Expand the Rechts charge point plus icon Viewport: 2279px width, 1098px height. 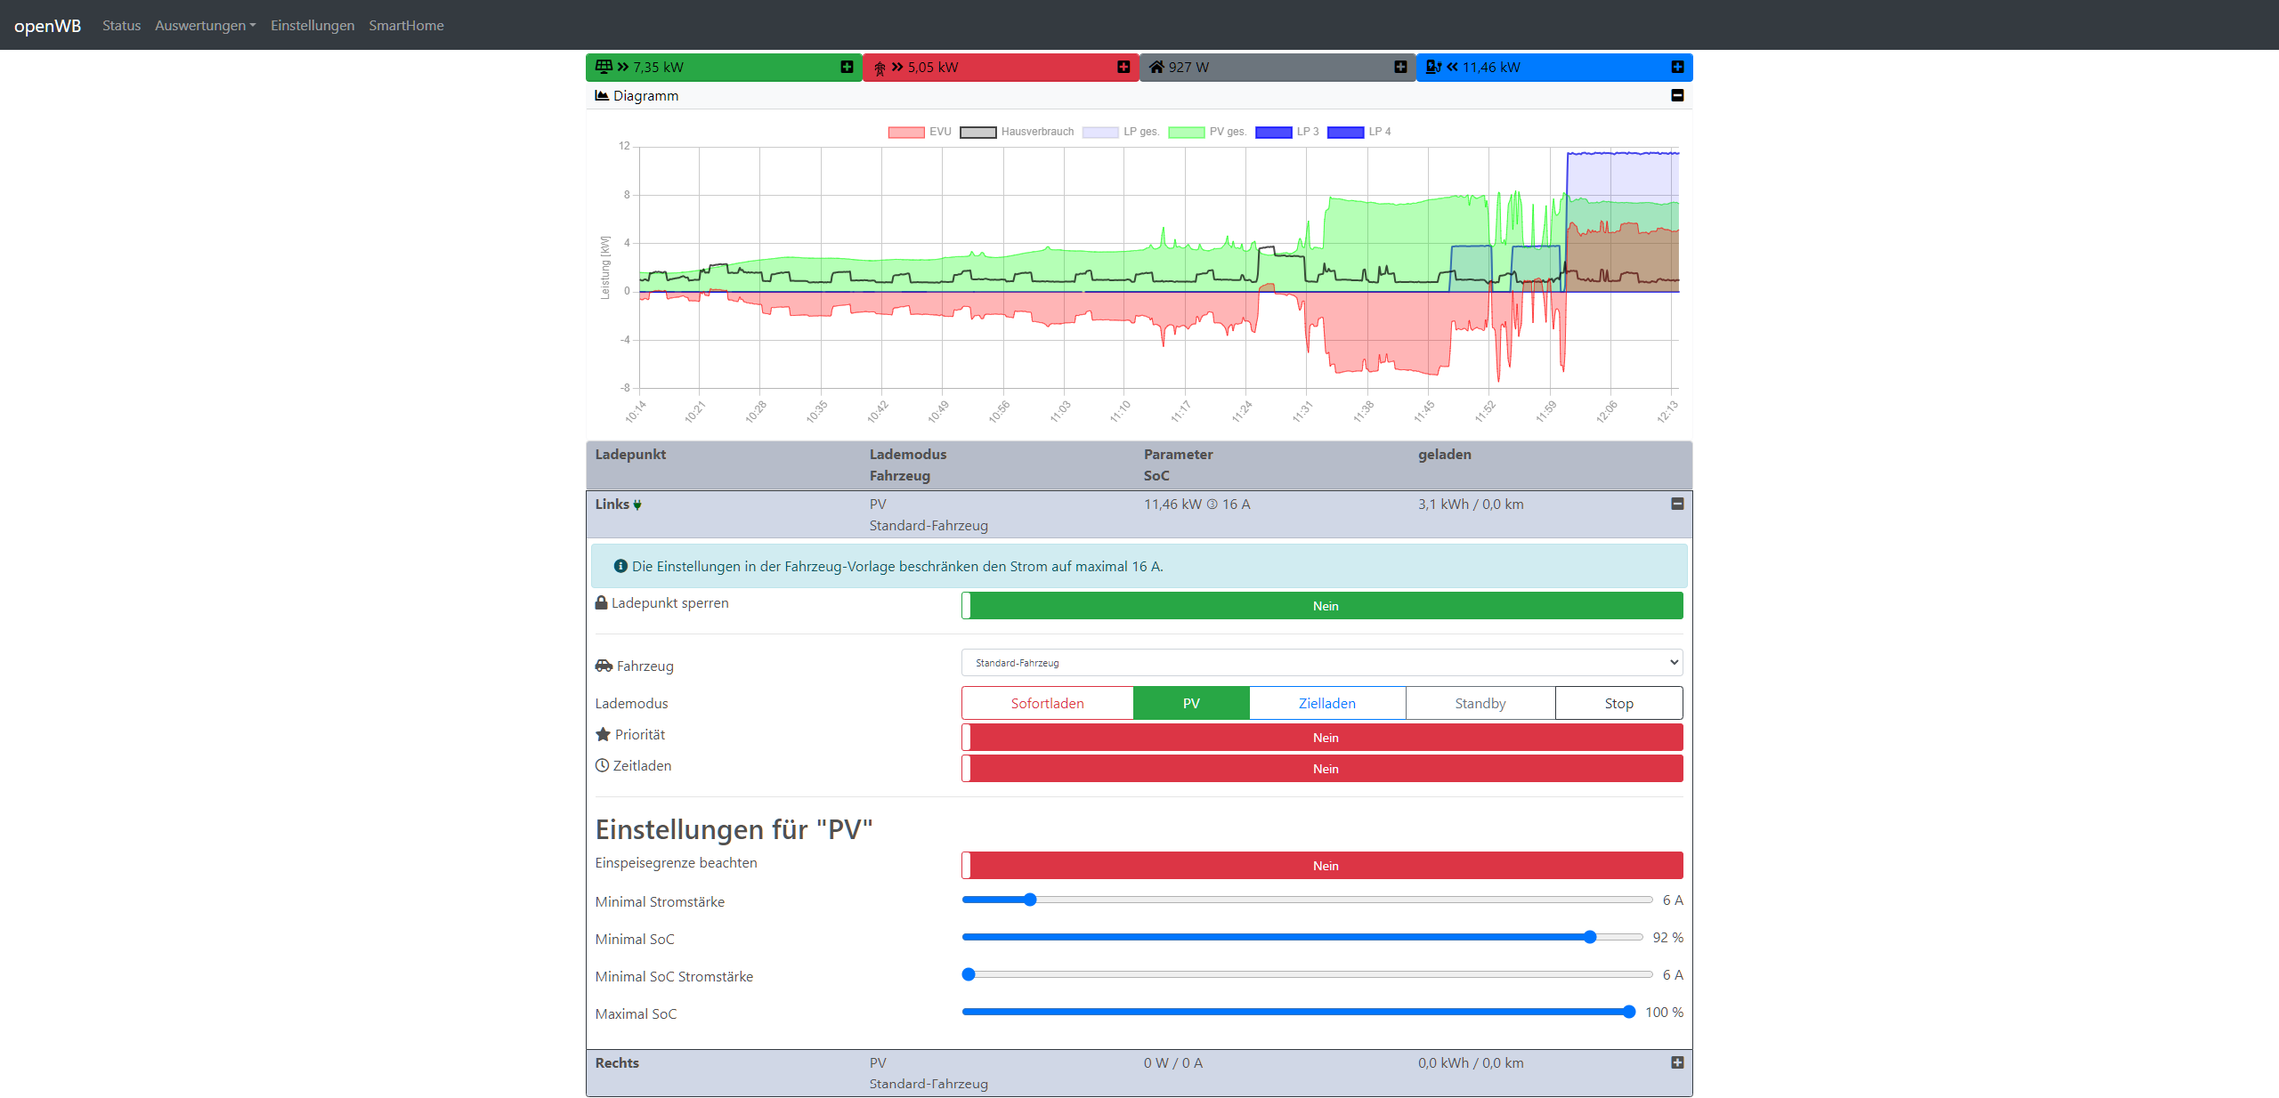tap(1677, 1062)
